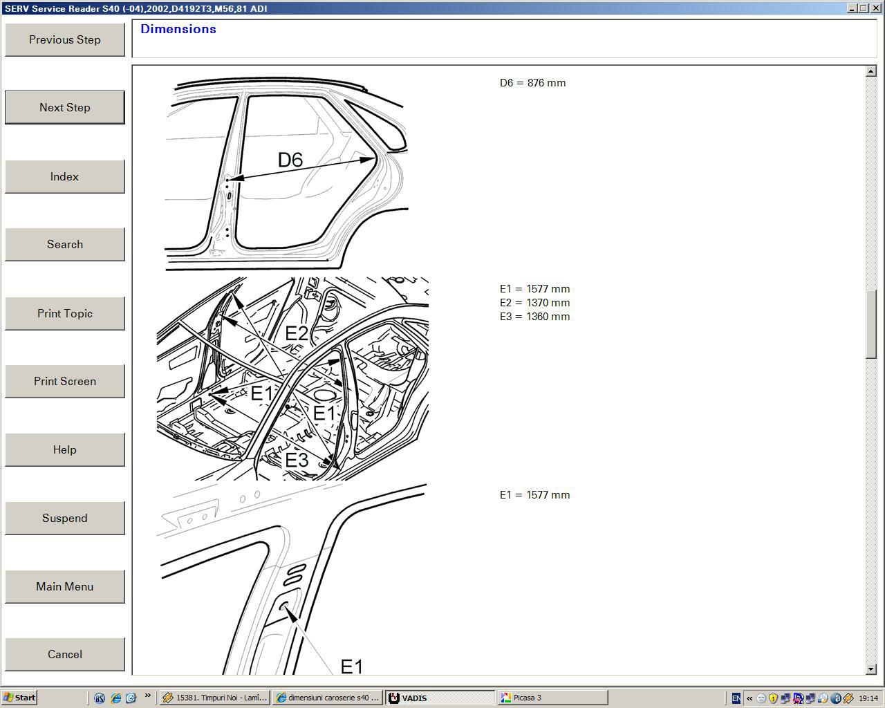Switch to Picasa 3 taskbar window
Image resolution: width=885 pixels, height=708 pixels.
click(x=552, y=698)
